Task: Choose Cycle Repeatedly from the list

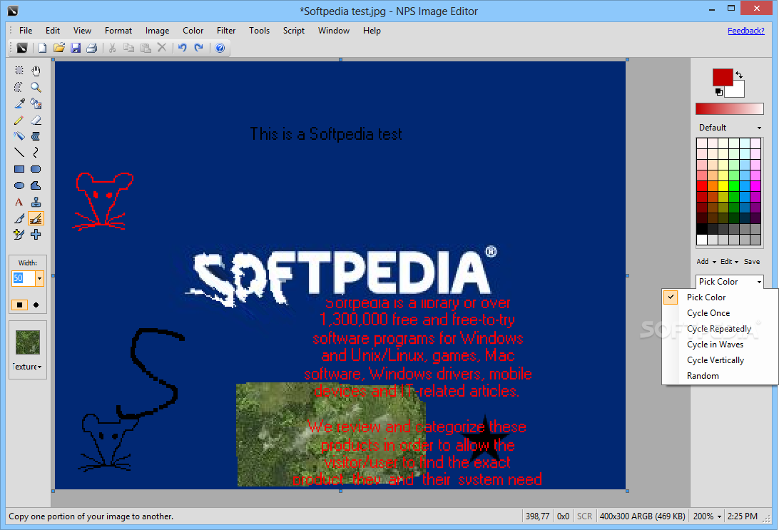Action: [x=720, y=328]
